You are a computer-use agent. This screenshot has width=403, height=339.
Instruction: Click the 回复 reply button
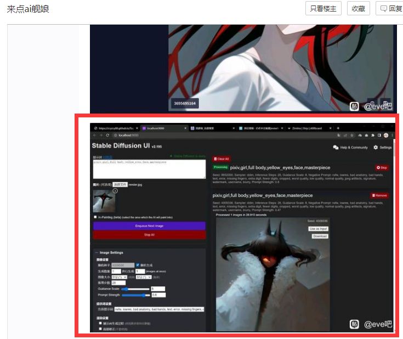point(390,8)
